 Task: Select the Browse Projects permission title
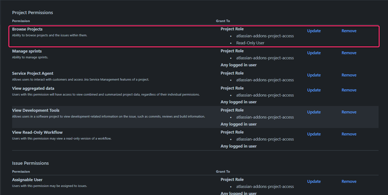point(27,29)
